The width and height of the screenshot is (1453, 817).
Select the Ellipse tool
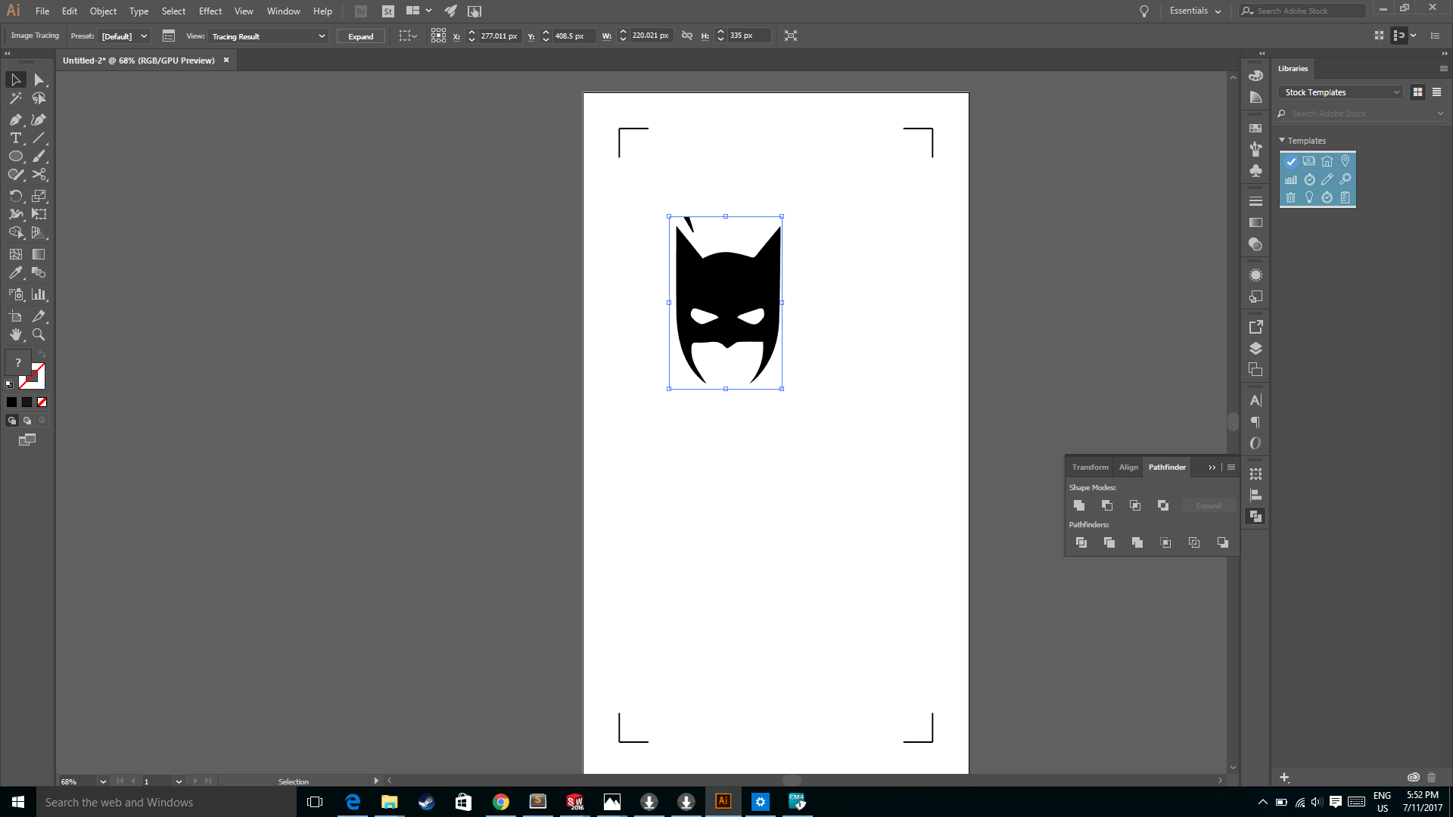[16, 157]
